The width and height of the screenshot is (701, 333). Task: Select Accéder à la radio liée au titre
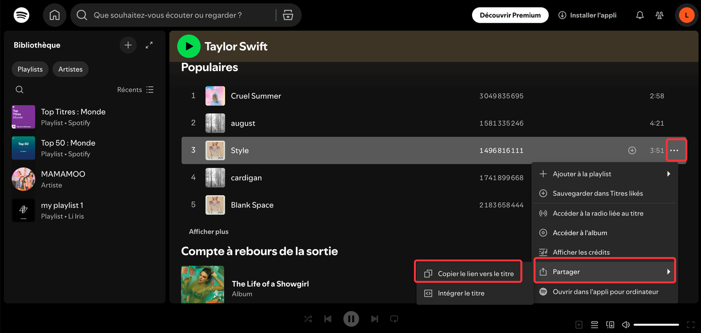605,213
